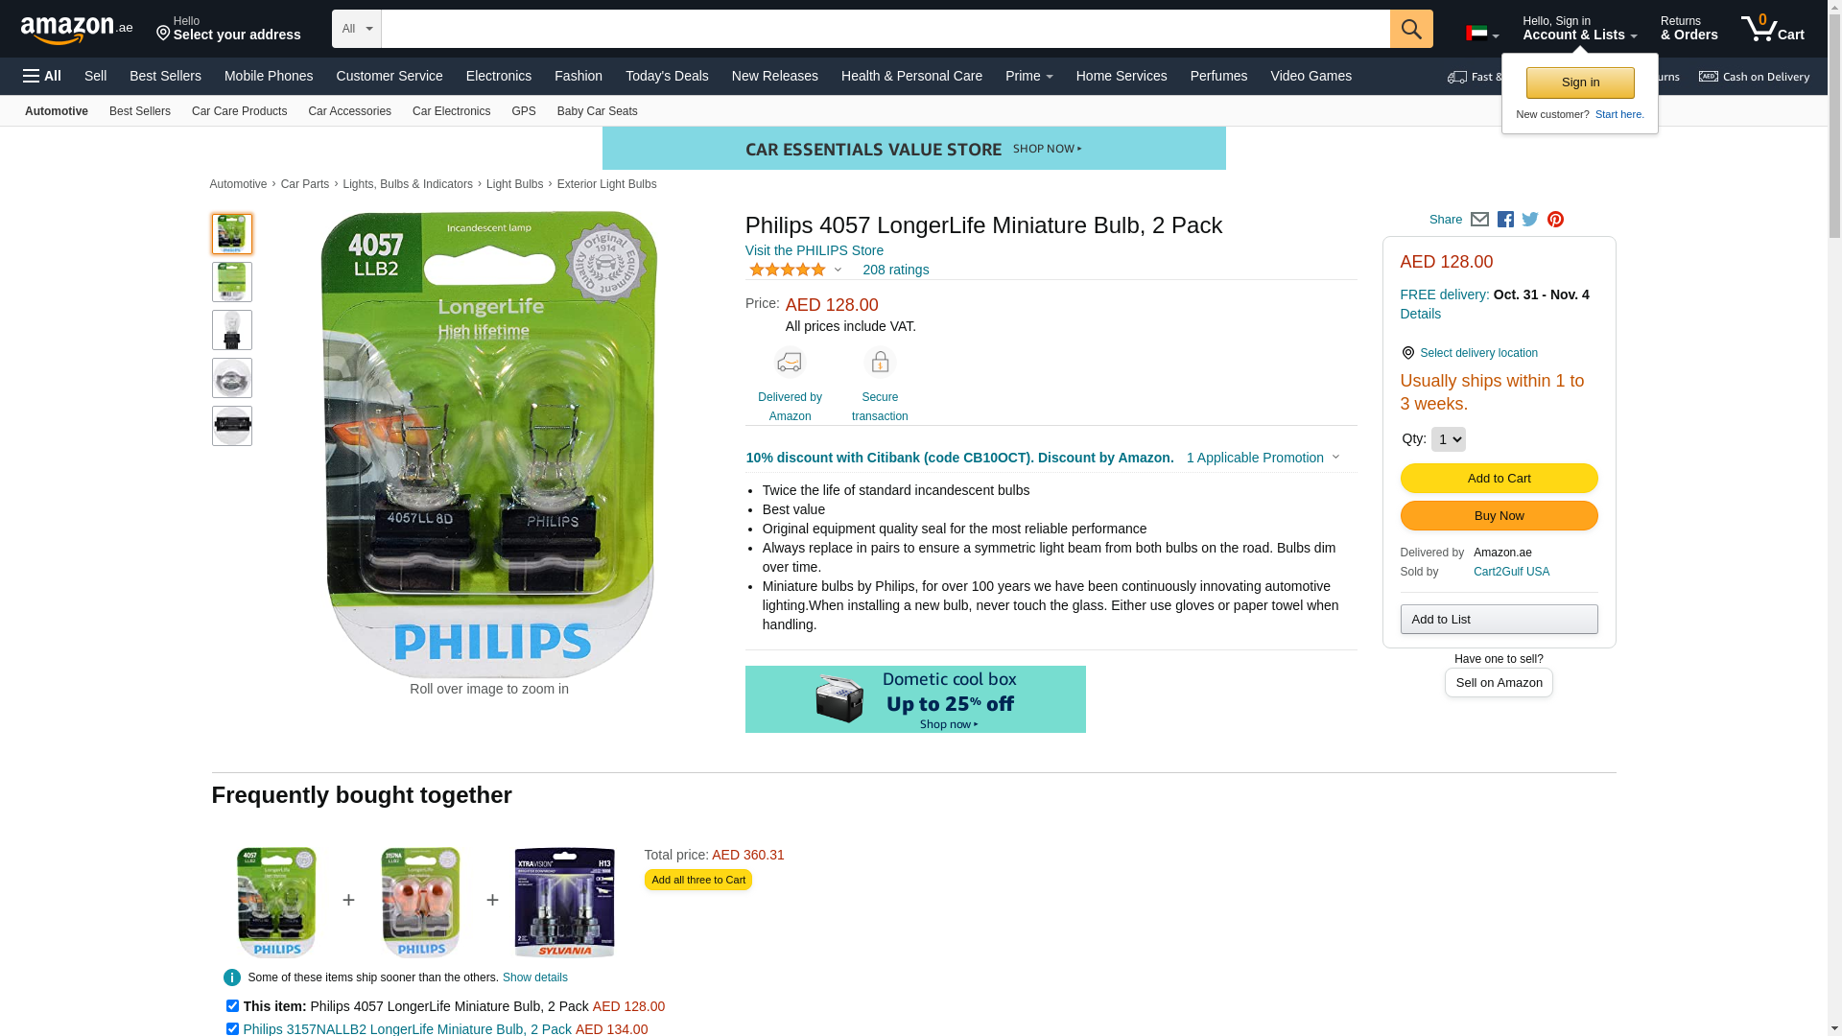Open the All hamburger menu

pyautogui.click(x=42, y=76)
